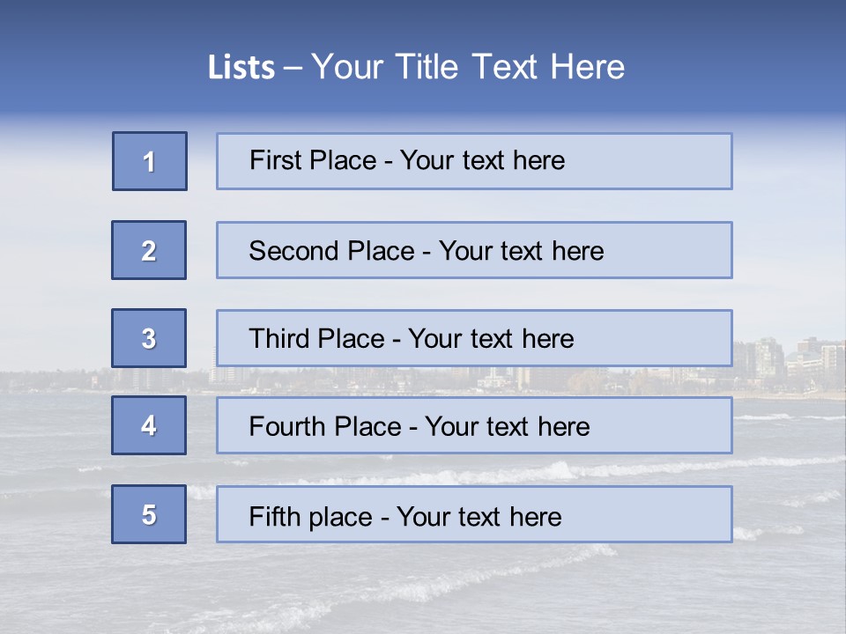Select the number 4 square
Image resolution: width=846 pixels, height=634 pixels.
(x=149, y=425)
